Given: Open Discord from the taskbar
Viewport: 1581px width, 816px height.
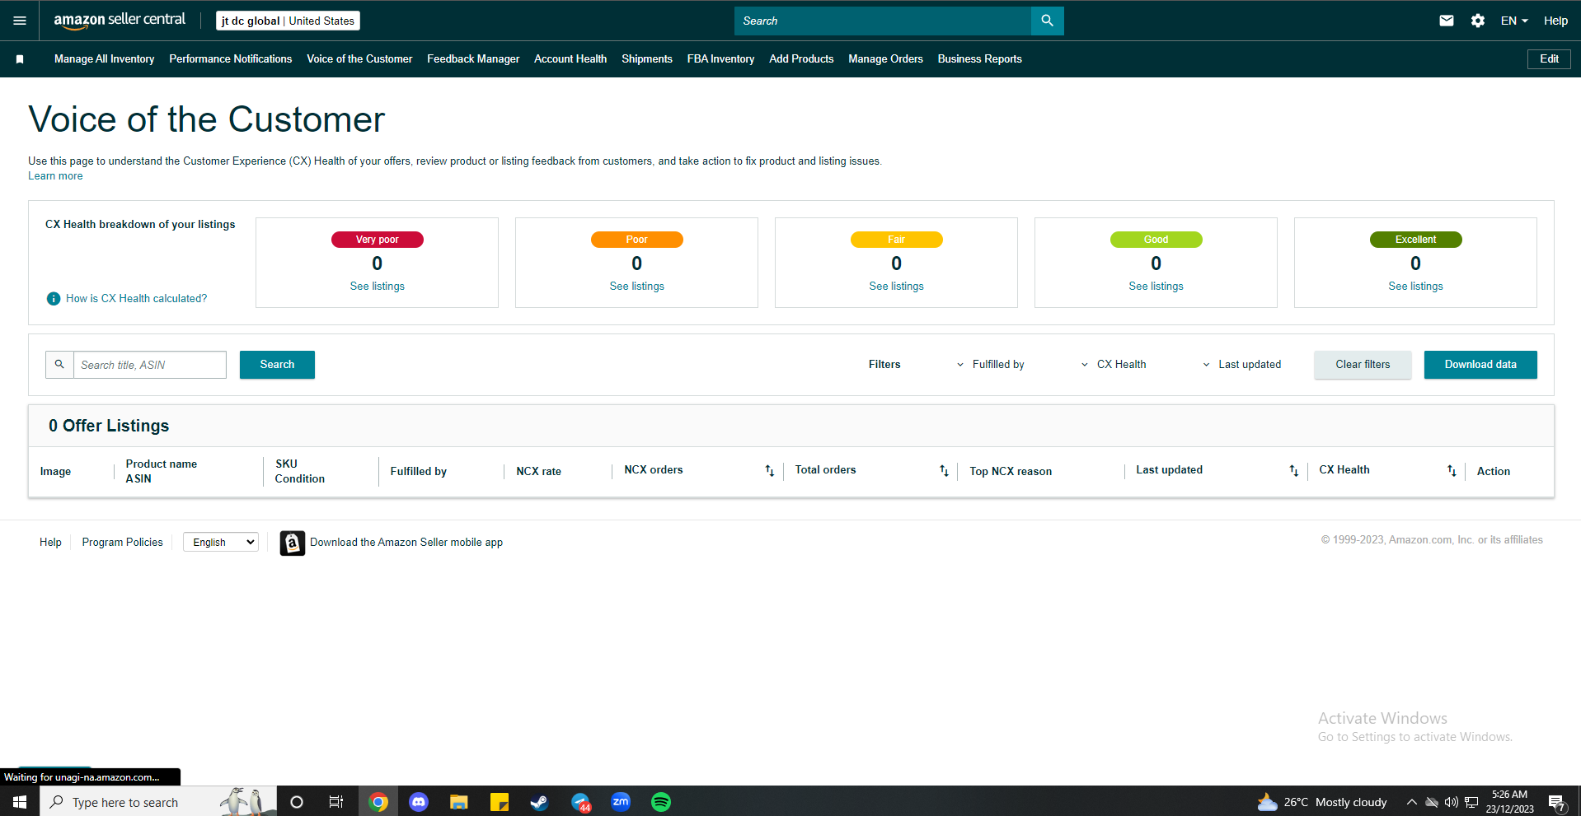Looking at the screenshot, I should 419,802.
